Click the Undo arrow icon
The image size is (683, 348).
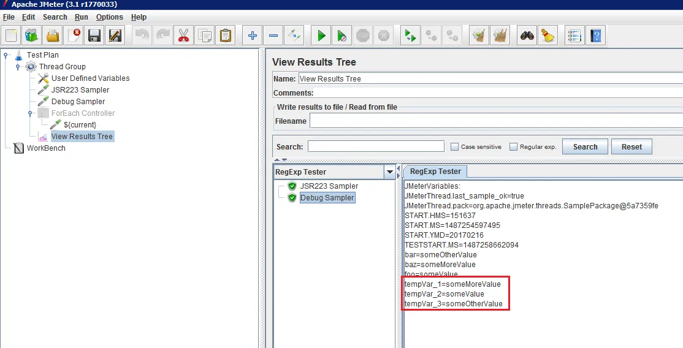(x=142, y=36)
